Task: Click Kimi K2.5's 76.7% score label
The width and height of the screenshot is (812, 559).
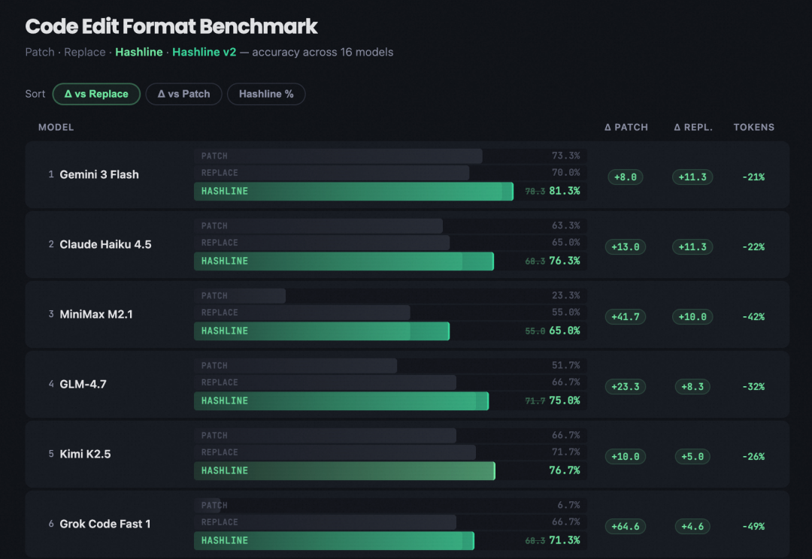Action: tap(564, 471)
